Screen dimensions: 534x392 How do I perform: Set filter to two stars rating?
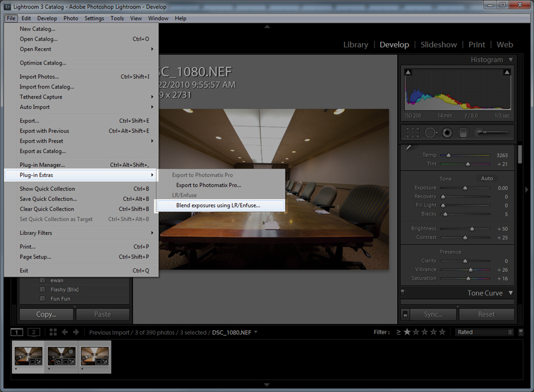[x=416, y=332]
